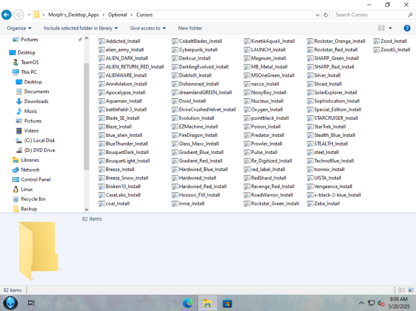The image size is (416, 311).
Task: Click the navigation pane scroll down arrow
Action: point(87,209)
